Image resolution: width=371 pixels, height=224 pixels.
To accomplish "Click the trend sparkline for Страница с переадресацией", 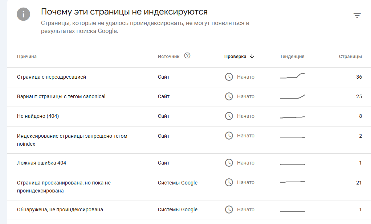I will (x=293, y=76).
